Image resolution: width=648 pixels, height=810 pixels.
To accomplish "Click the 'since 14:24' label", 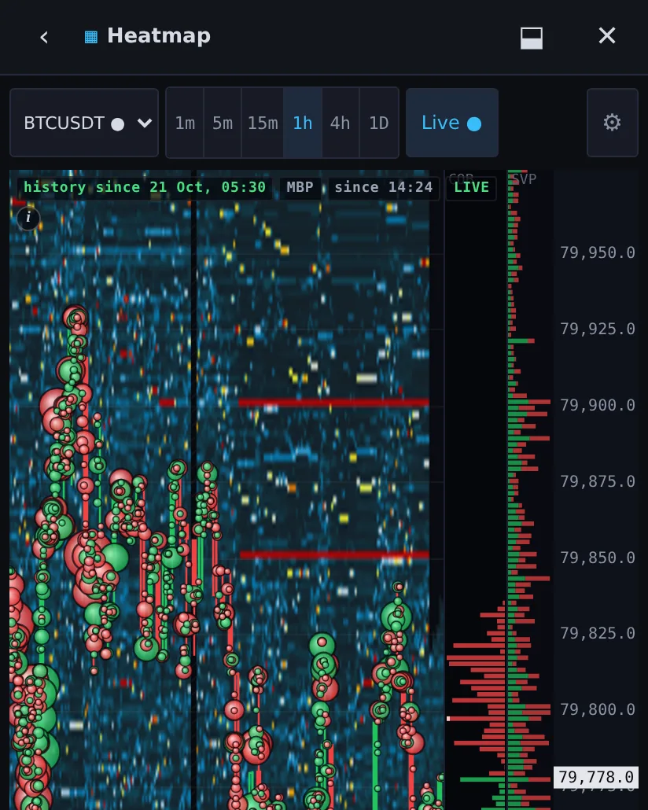I will click(384, 187).
